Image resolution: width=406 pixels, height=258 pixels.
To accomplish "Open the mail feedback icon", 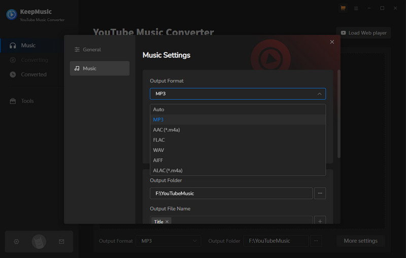I will 61,241.
